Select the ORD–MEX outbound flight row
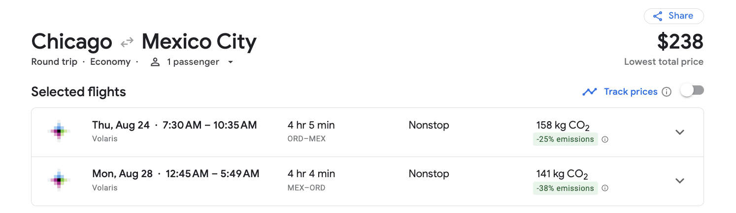The width and height of the screenshot is (736, 213). [368, 132]
